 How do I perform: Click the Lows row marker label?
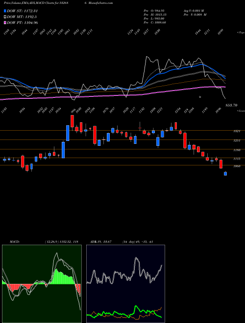(x=241, y=111)
